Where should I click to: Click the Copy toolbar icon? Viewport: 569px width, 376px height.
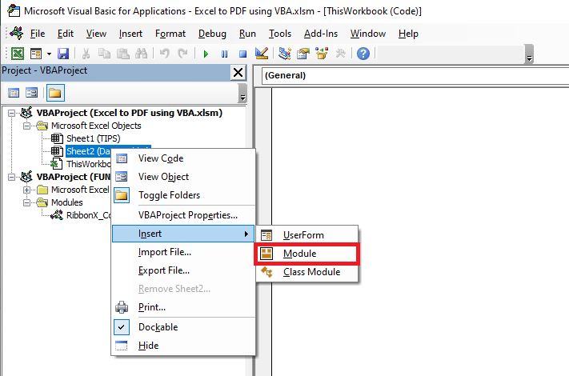point(105,54)
